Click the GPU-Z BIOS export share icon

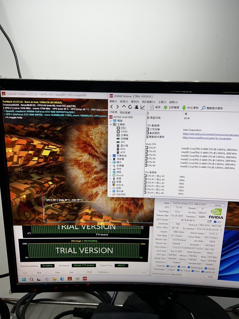click(209, 221)
